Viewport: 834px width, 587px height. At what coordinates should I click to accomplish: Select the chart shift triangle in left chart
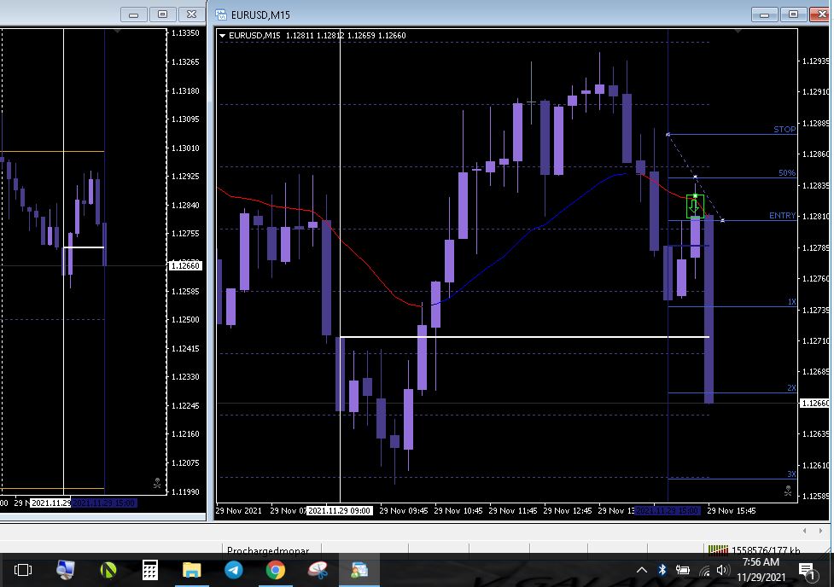(118, 32)
